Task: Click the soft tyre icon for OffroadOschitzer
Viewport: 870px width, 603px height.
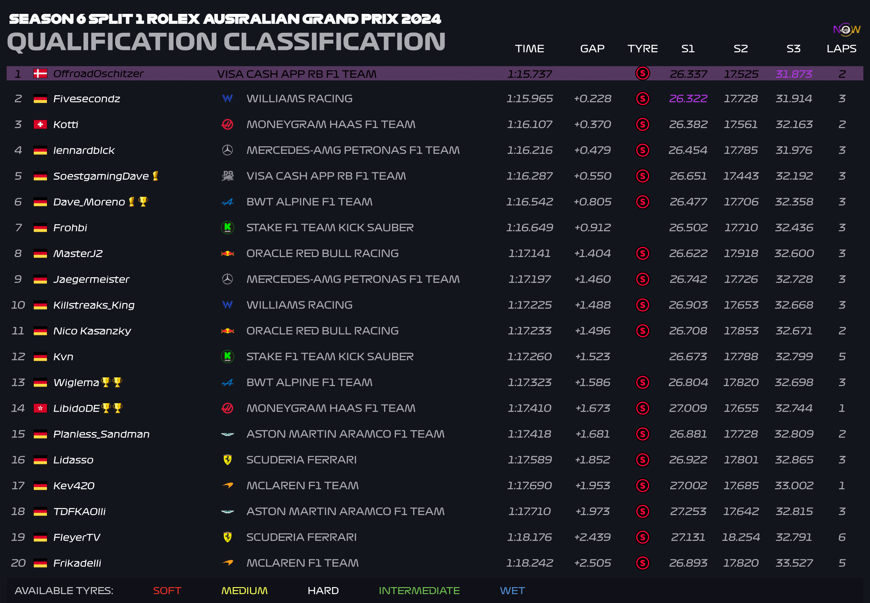Action: pos(643,73)
